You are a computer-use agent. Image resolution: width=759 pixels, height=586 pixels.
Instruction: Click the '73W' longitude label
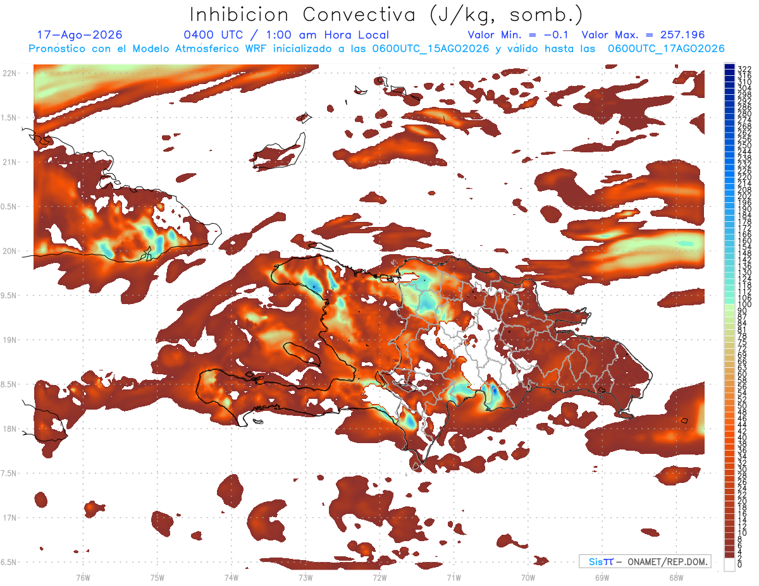305,577
